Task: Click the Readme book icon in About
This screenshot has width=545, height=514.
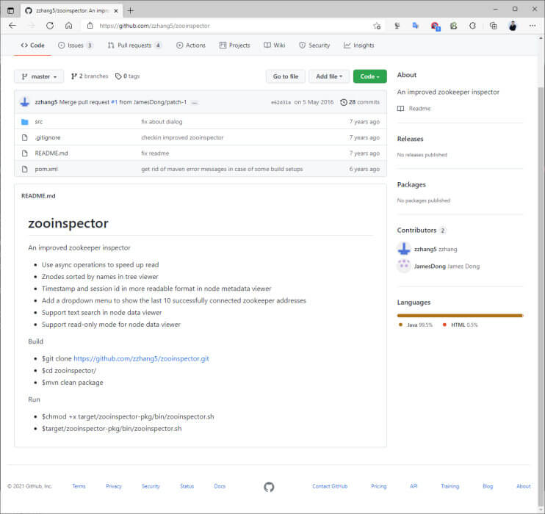Action: point(401,109)
